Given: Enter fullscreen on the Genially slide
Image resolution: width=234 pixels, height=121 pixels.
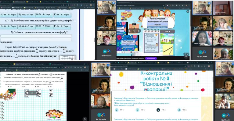Looking at the screenshot, I should [188, 54].
